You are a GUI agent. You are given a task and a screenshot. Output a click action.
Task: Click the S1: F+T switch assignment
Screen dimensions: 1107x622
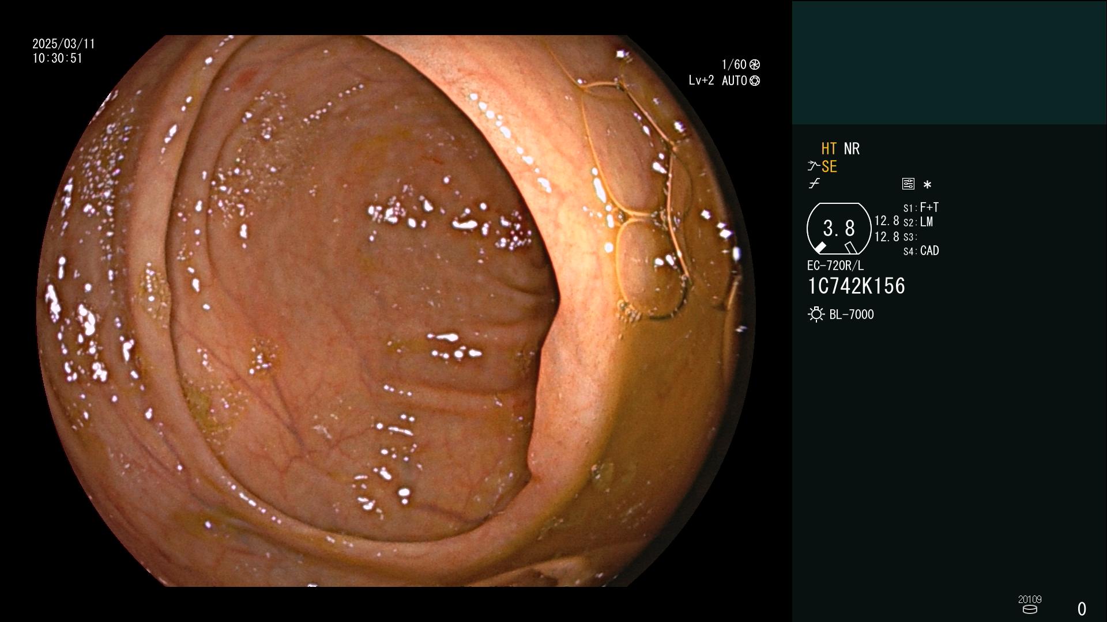921,207
